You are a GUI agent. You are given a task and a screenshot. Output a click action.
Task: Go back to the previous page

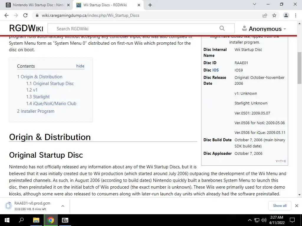(x=6, y=15)
